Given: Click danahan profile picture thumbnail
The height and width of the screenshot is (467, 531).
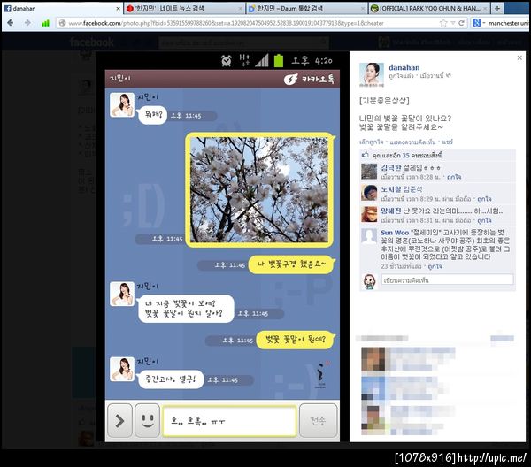Looking at the screenshot, I should point(372,75).
